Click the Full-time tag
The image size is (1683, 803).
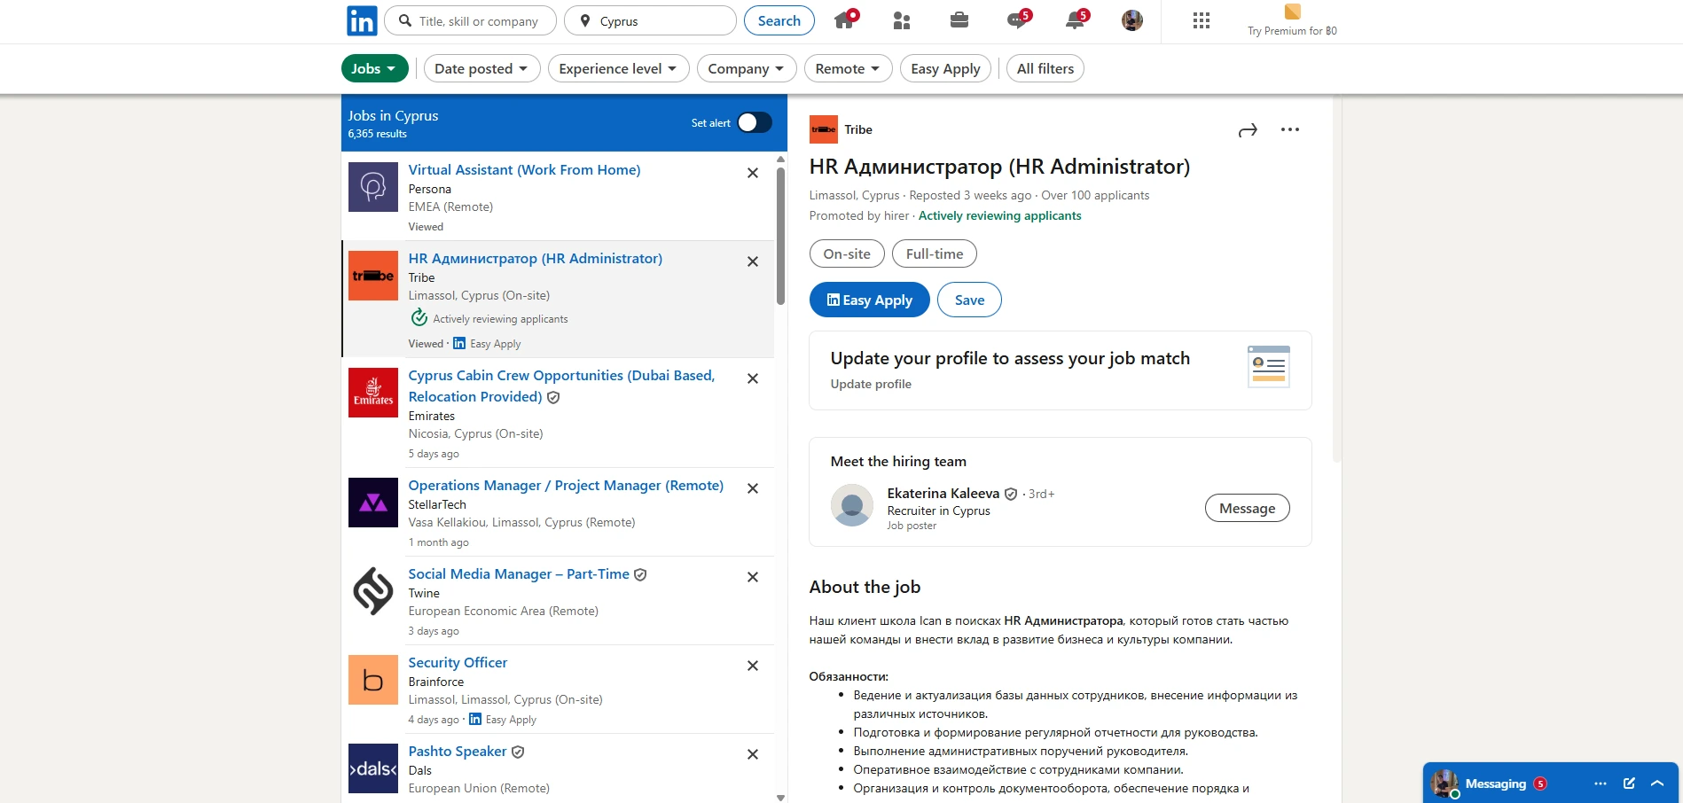pos(935,253)
